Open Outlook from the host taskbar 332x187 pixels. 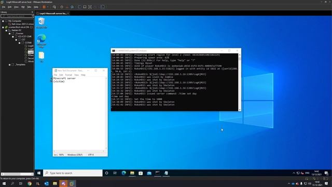point(46,183)
